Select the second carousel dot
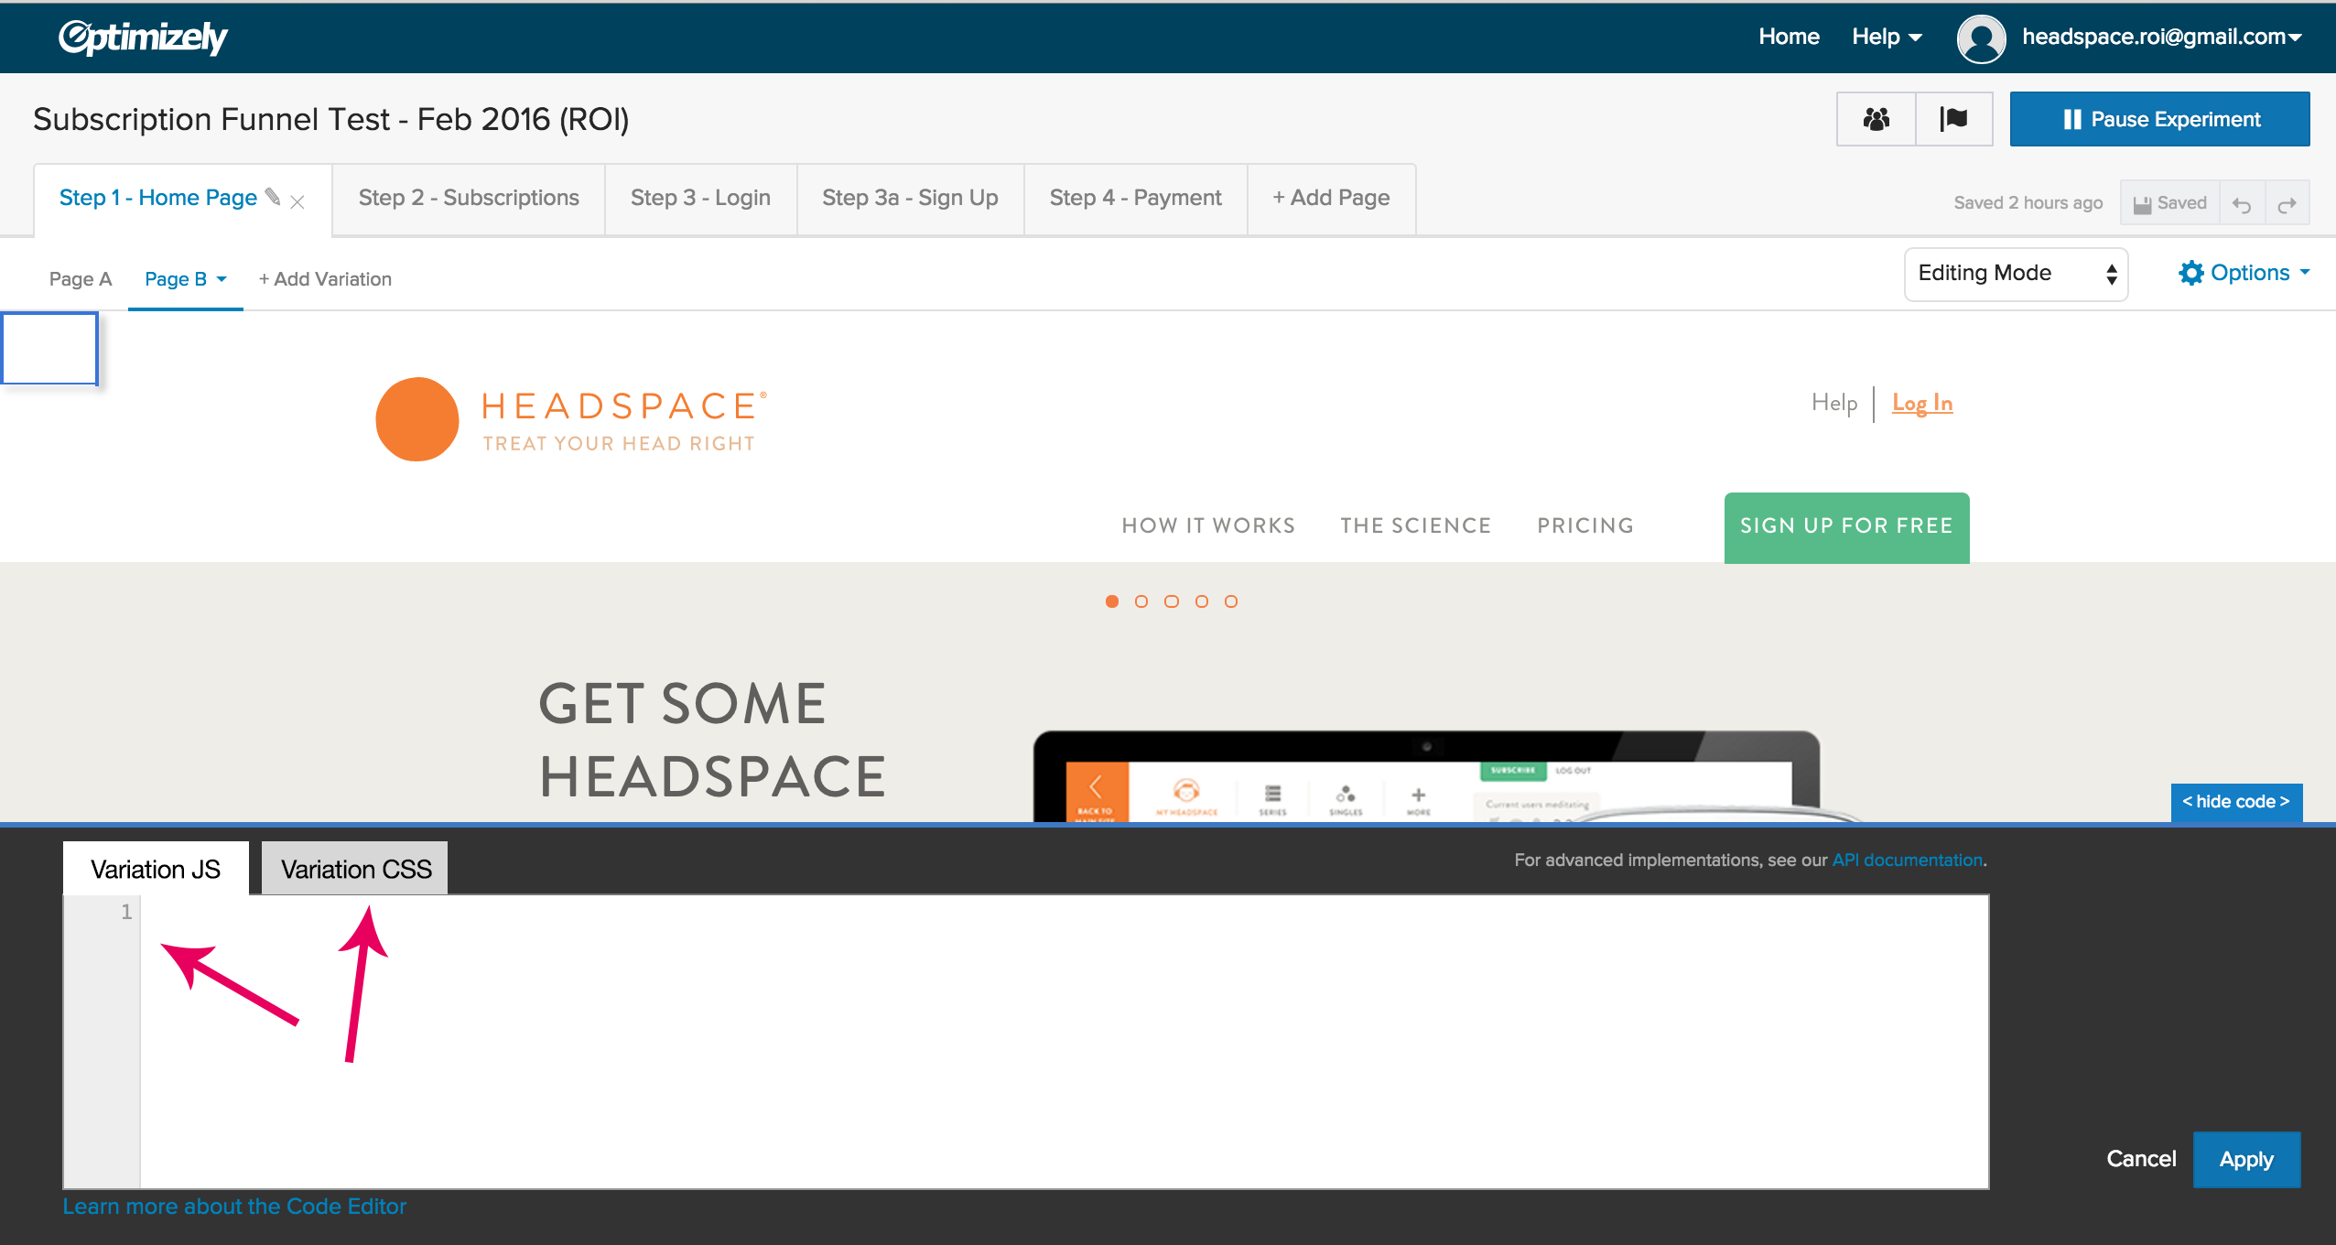Viewport: 2336px width, 1245px height. [1141, 601]
